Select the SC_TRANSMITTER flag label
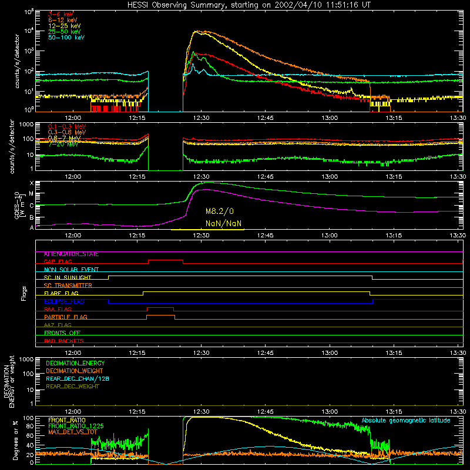Image resolution: width=470 pixels, height=470 pixels. point(68,286)
